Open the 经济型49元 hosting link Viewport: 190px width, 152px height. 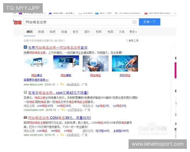[103, 131]
